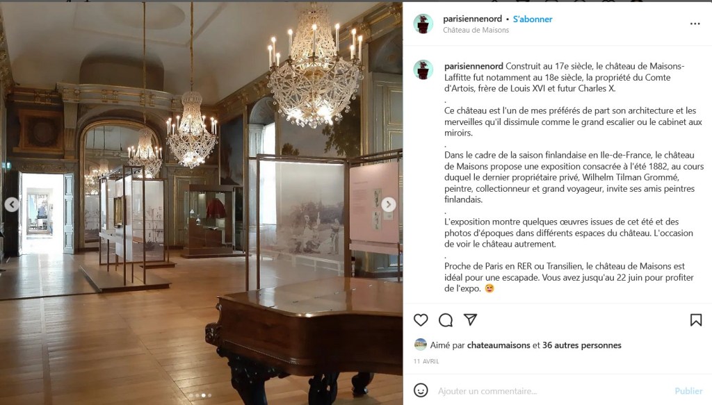Viewport: 712px width, 405px height.
Task: Open comments via the speech bubble icon
Action: coord(446,320)
